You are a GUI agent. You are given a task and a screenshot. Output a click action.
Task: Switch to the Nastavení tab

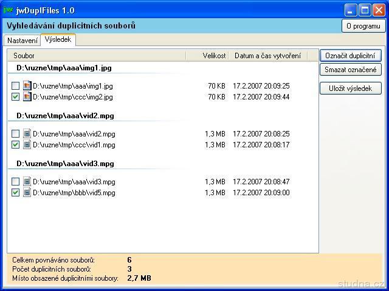click(22, 40)
